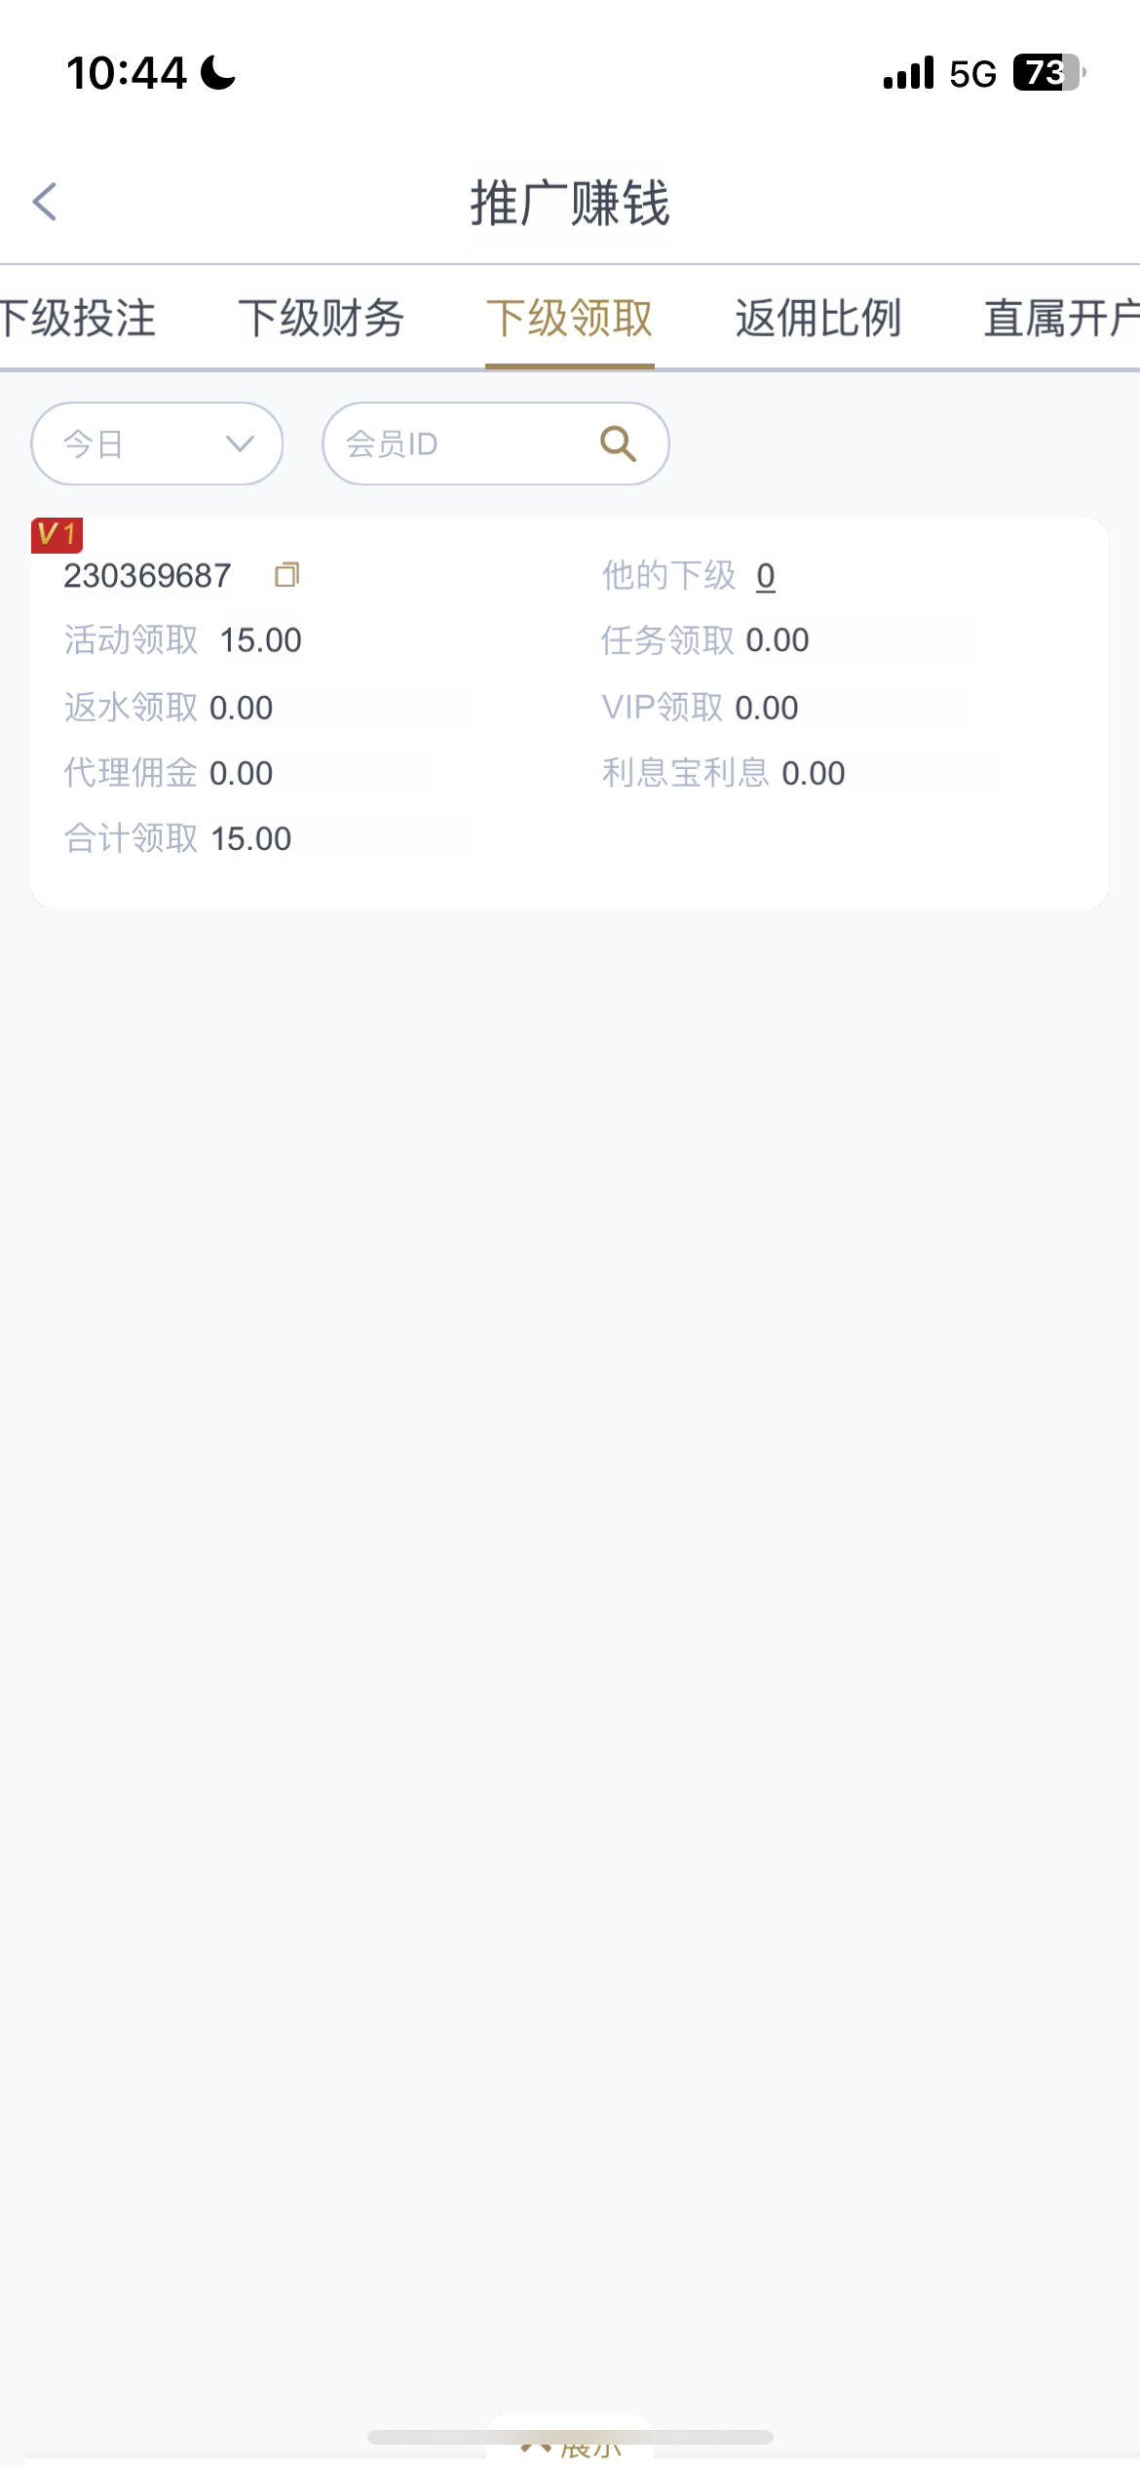This screenshot has width=1140, height=2468.
Task: Go to the 直属开户 tab
Action: coord(1060,319)
